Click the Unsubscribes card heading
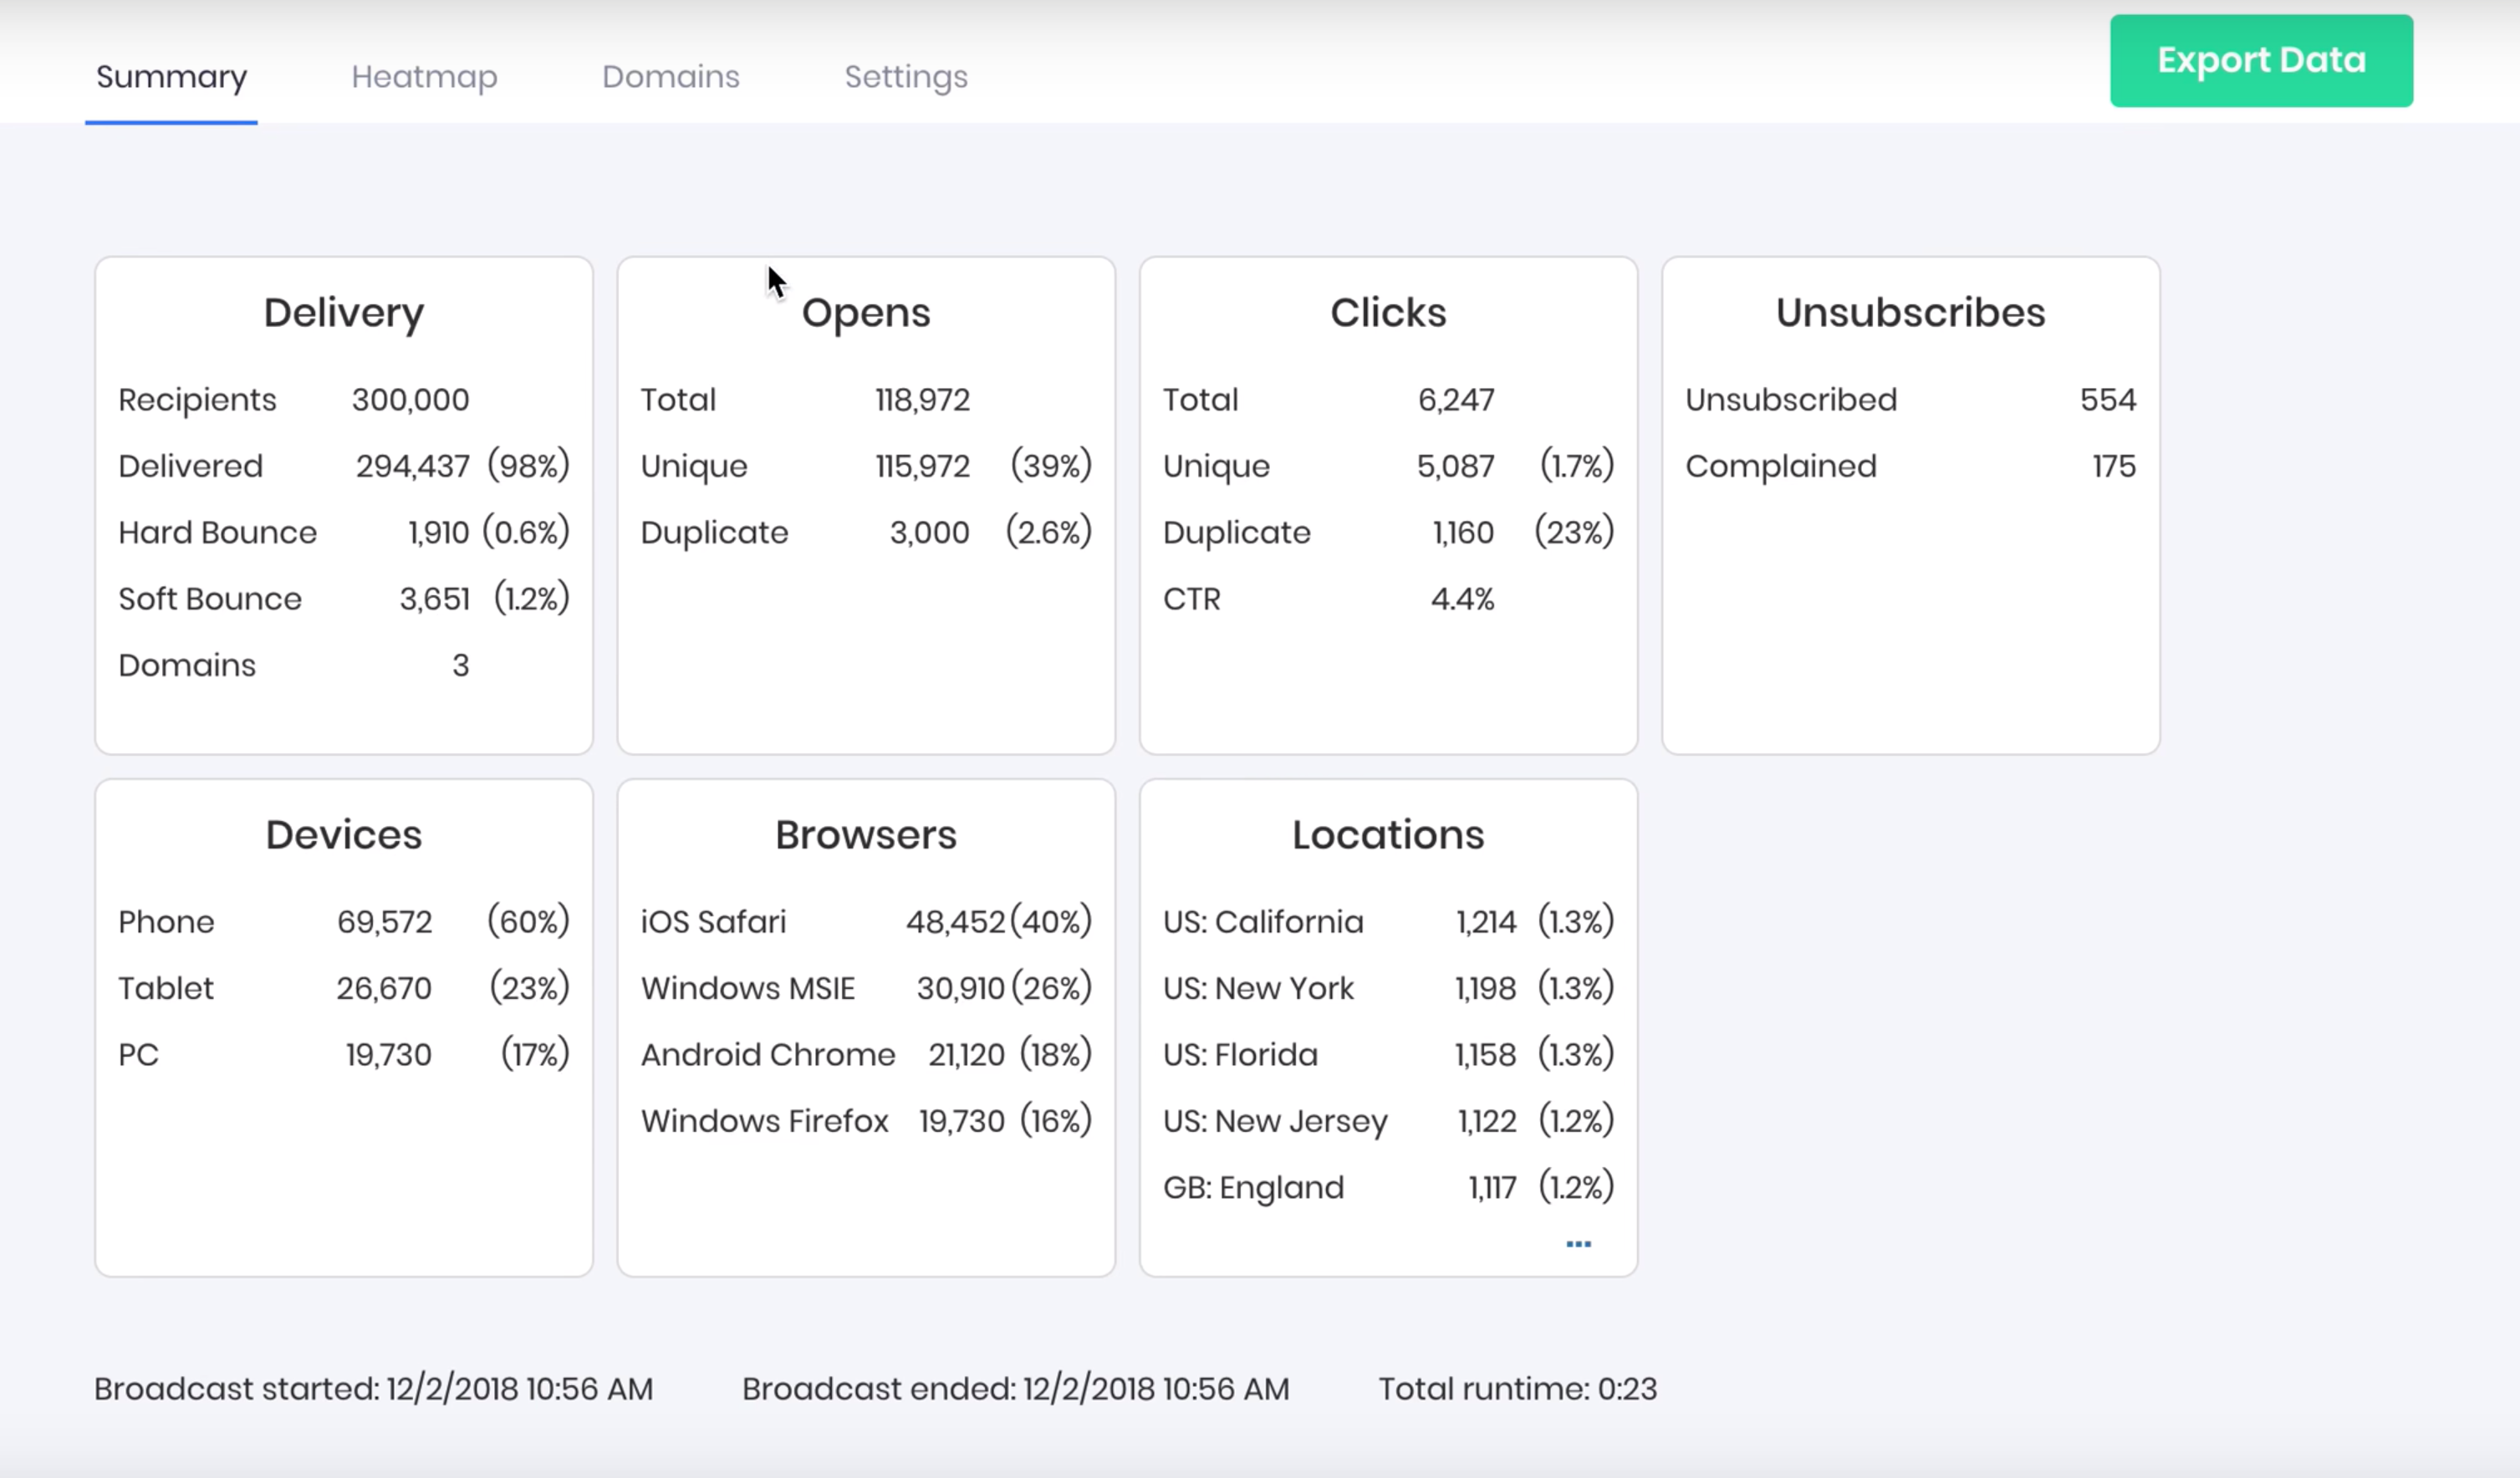This screenshot has height=1478, width=2520. point(1909,313)
